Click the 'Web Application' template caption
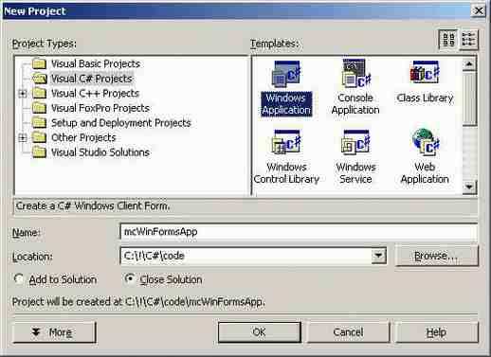 [x=425, y=173]
